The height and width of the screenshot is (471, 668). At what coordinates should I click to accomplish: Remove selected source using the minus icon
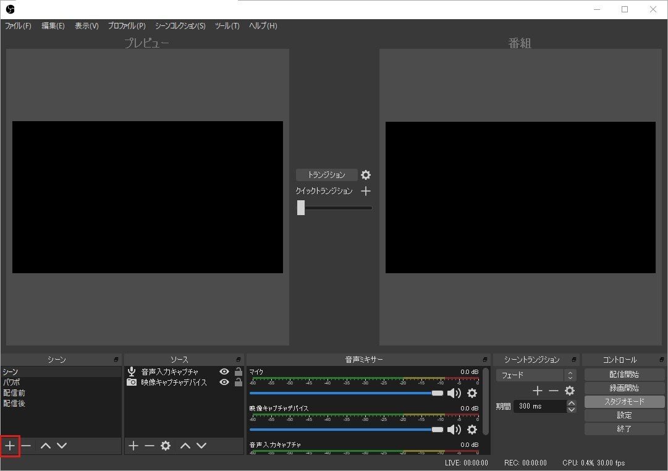pos(149,446)
